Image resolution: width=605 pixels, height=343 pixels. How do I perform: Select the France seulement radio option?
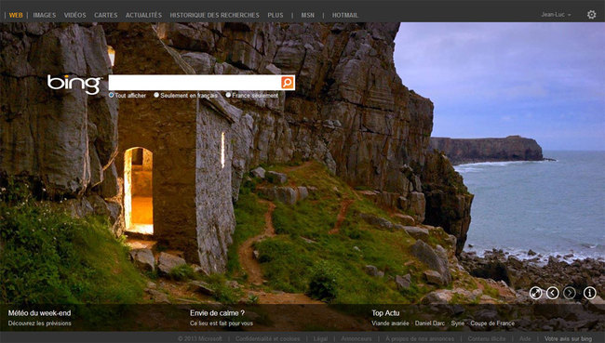[228, 95]
